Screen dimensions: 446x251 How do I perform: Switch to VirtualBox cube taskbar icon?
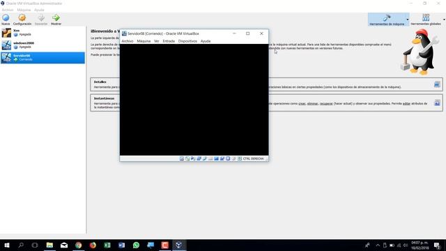178,245
